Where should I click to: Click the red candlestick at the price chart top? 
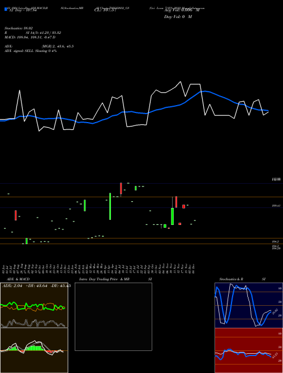coord(121,188)
